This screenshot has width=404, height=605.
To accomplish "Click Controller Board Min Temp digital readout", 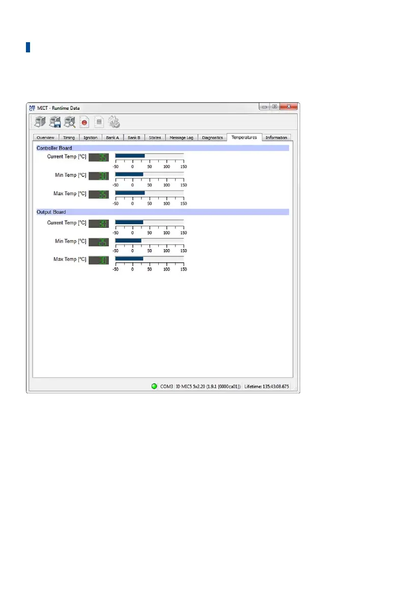I will click(99, 176).
